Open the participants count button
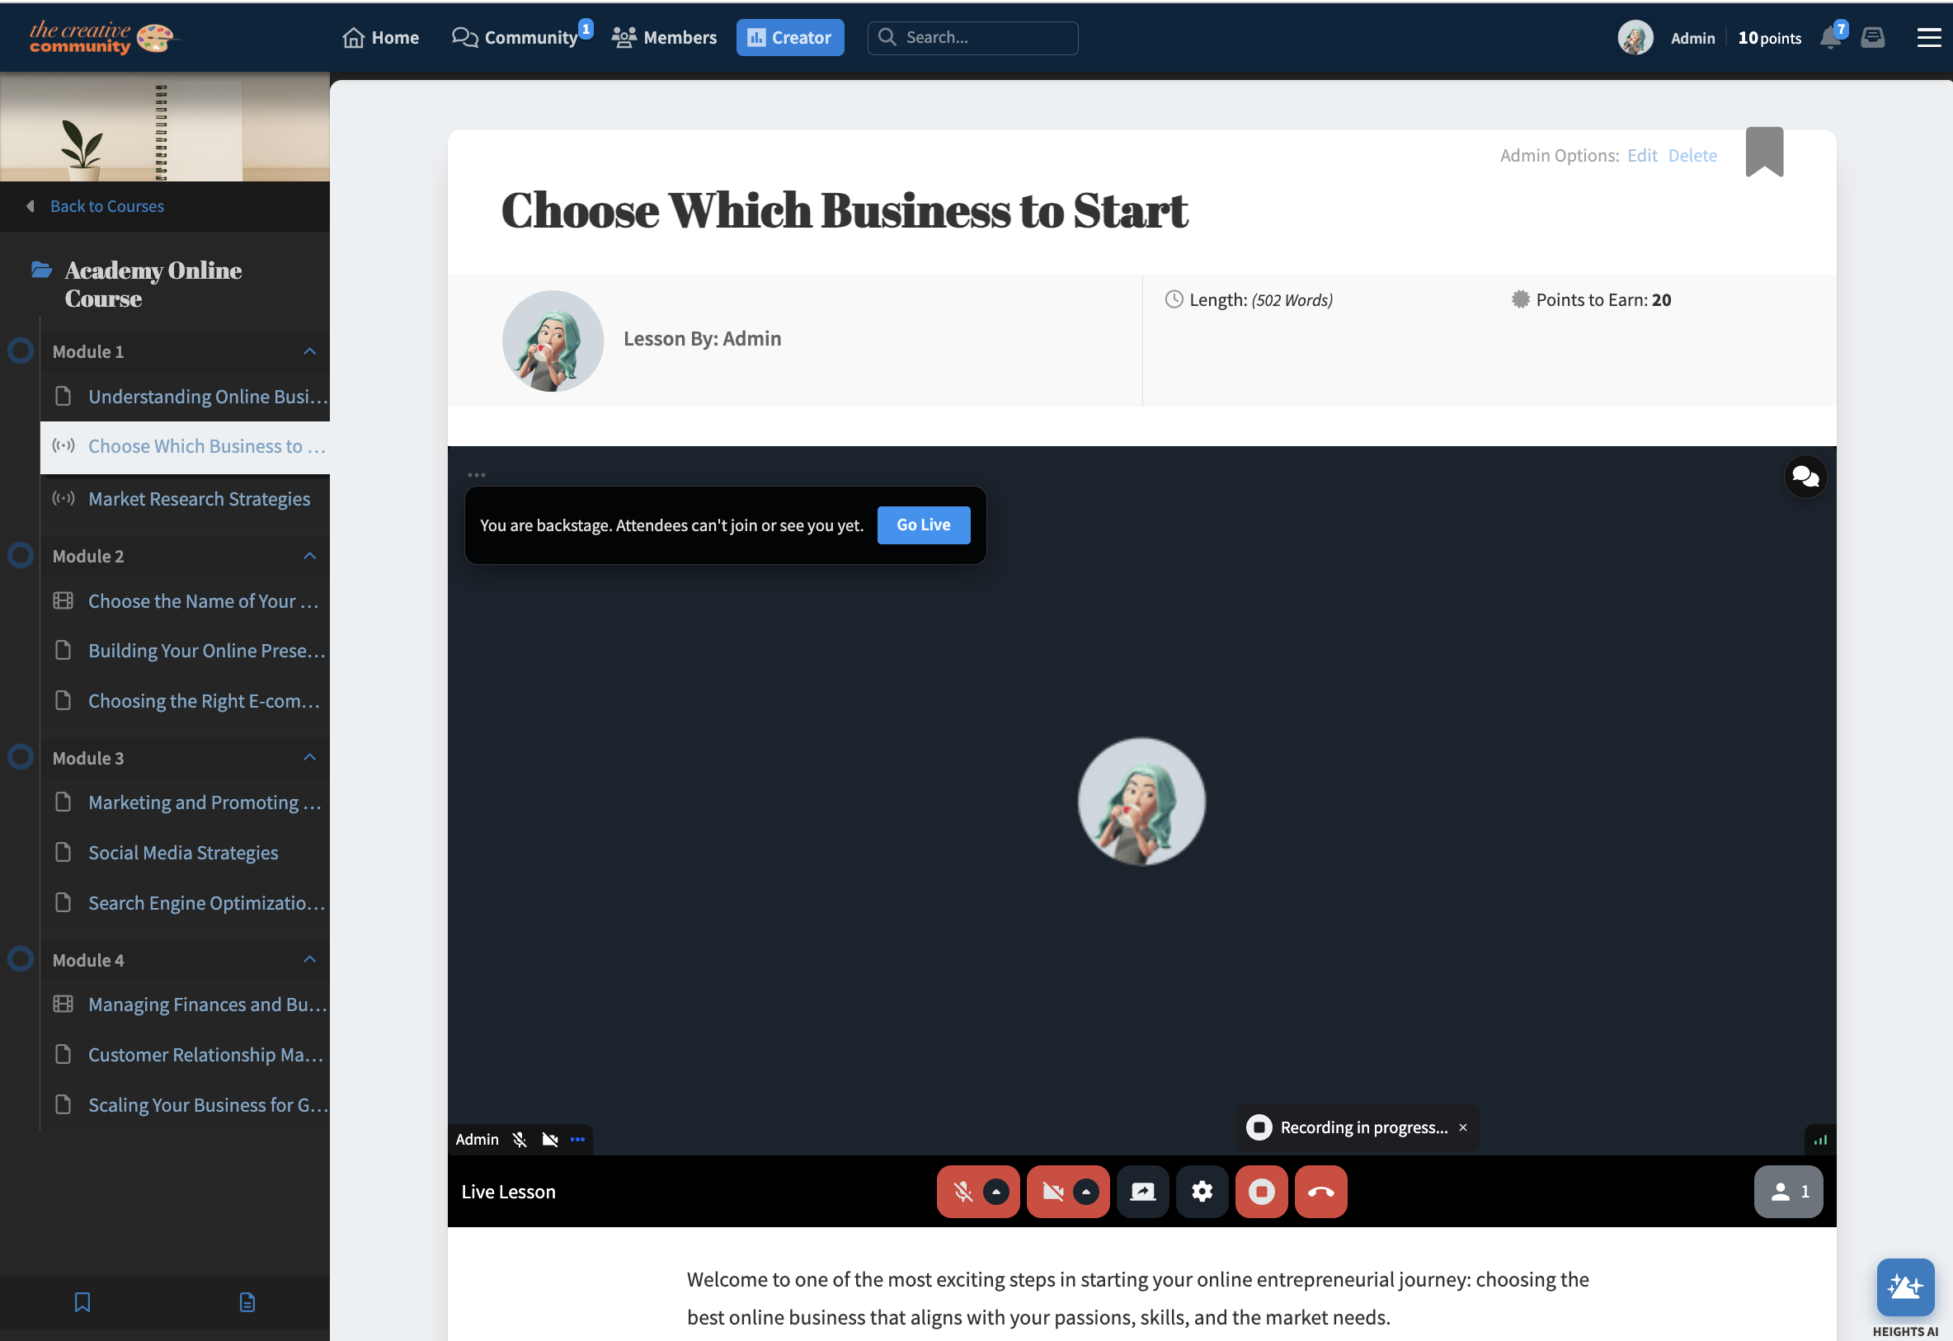The width and height of the screenshot is (1953, 1341). pyautogui.click(x=1787, y=1192)
